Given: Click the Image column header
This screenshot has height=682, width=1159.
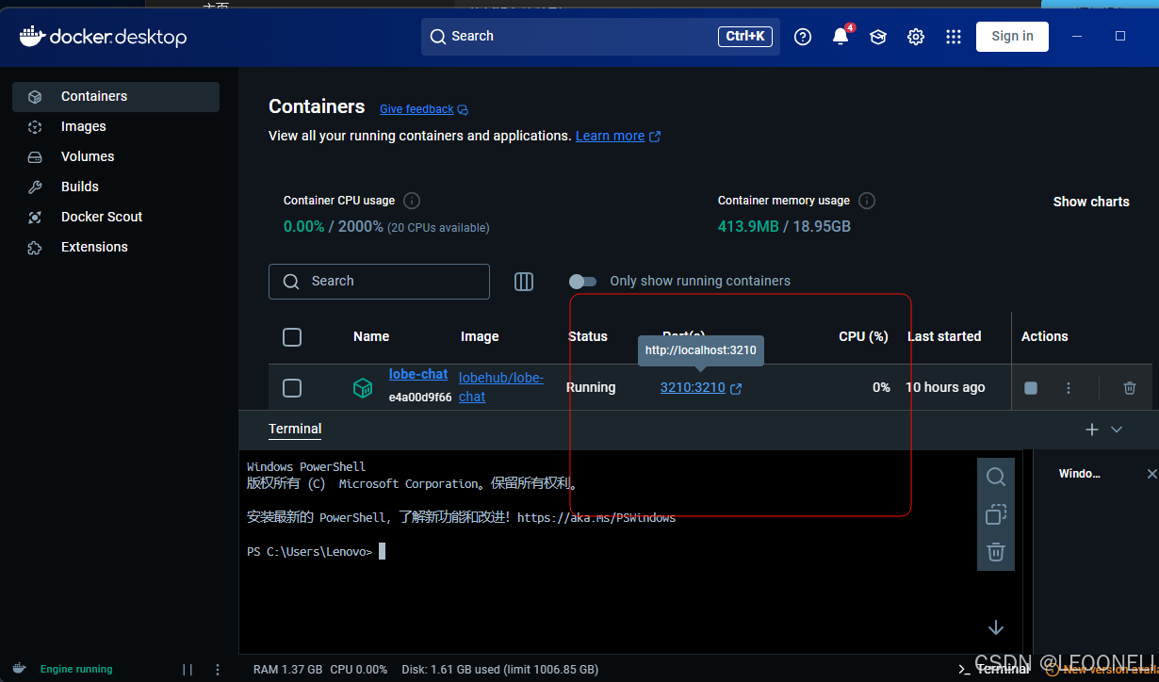Looking at the screenshot, I should 480,336.
